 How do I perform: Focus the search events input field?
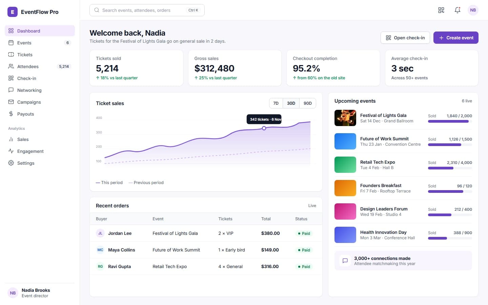pyautogui.click(x=147, y=10)
